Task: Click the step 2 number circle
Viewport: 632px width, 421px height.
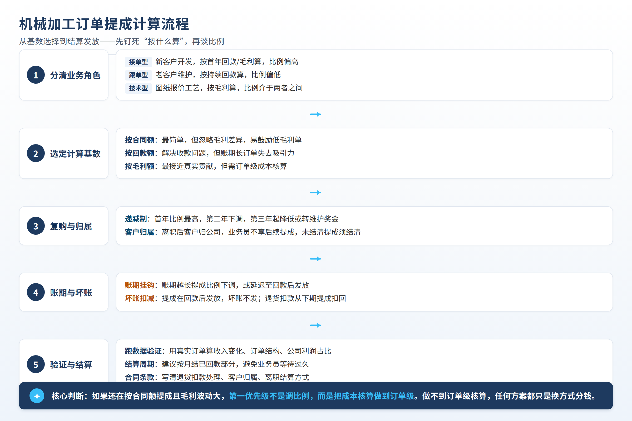Action: [36, 153]
